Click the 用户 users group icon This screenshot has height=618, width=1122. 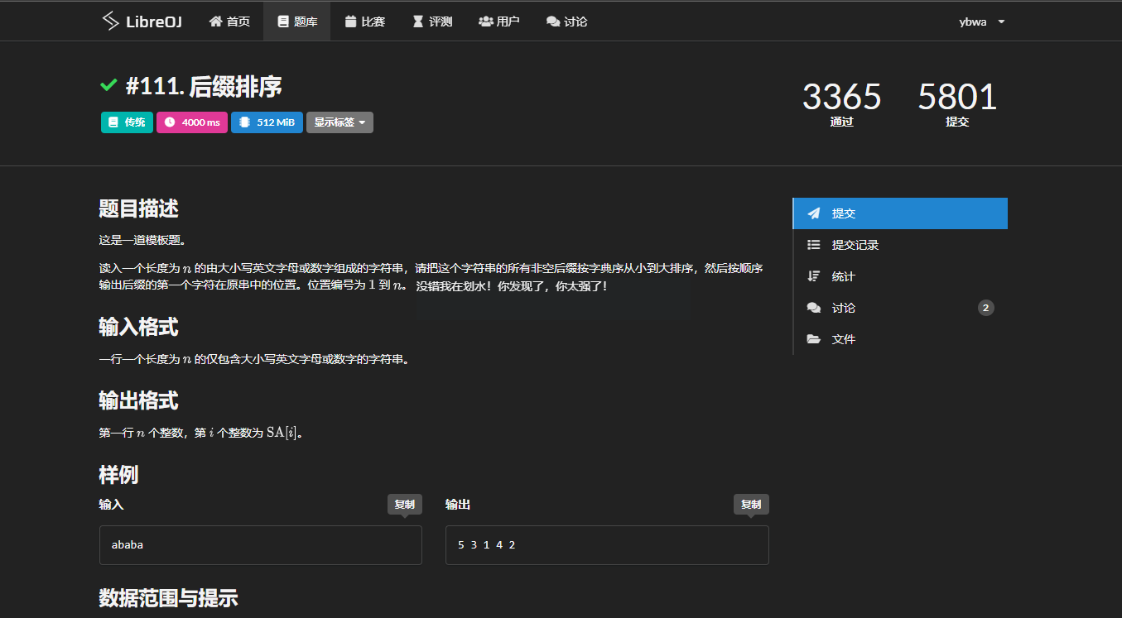[486, 22]
